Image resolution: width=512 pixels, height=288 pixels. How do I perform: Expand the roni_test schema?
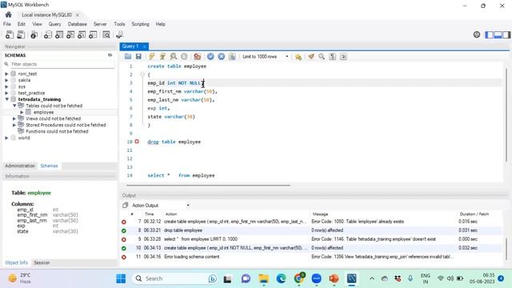[x=6, y=74]
